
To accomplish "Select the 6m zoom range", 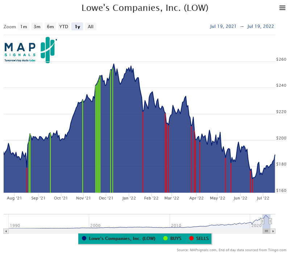I will 50,26.
